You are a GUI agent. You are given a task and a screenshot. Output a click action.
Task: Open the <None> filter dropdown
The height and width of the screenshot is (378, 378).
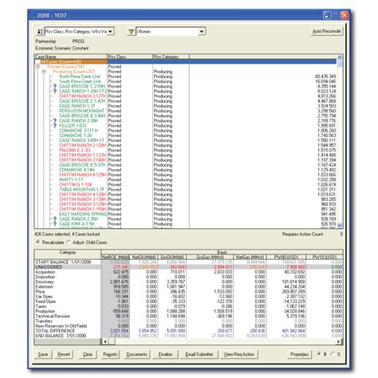(x=202, y=32)
